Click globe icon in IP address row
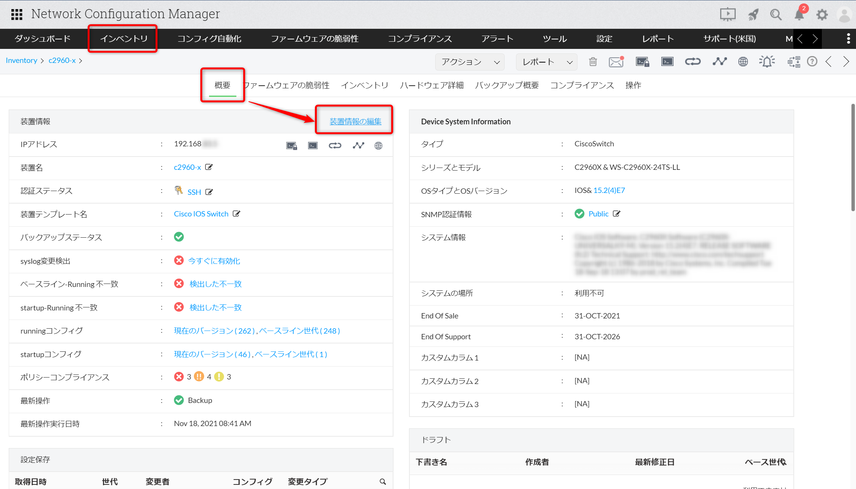Image resolution: width=856 pixels, height=489 pixels. coord(378,146)
